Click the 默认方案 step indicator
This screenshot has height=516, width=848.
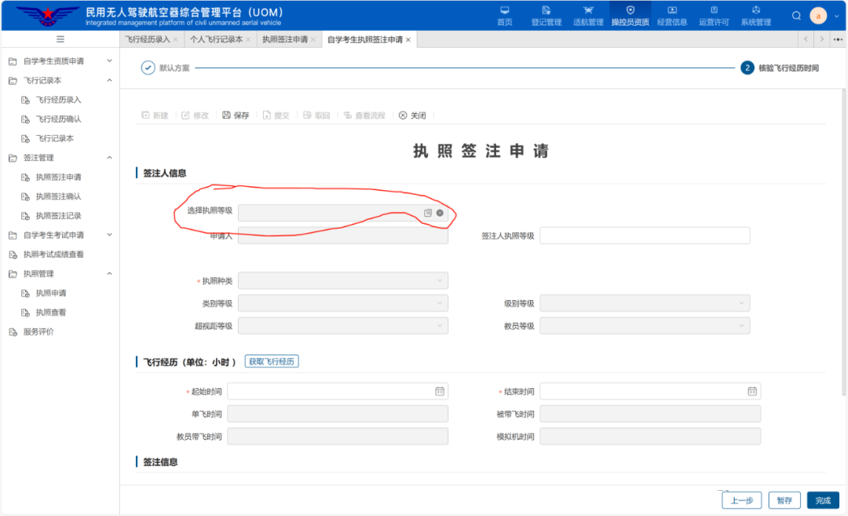166,68
